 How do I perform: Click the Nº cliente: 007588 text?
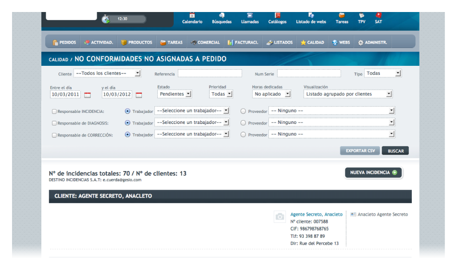tap(309, 221)
